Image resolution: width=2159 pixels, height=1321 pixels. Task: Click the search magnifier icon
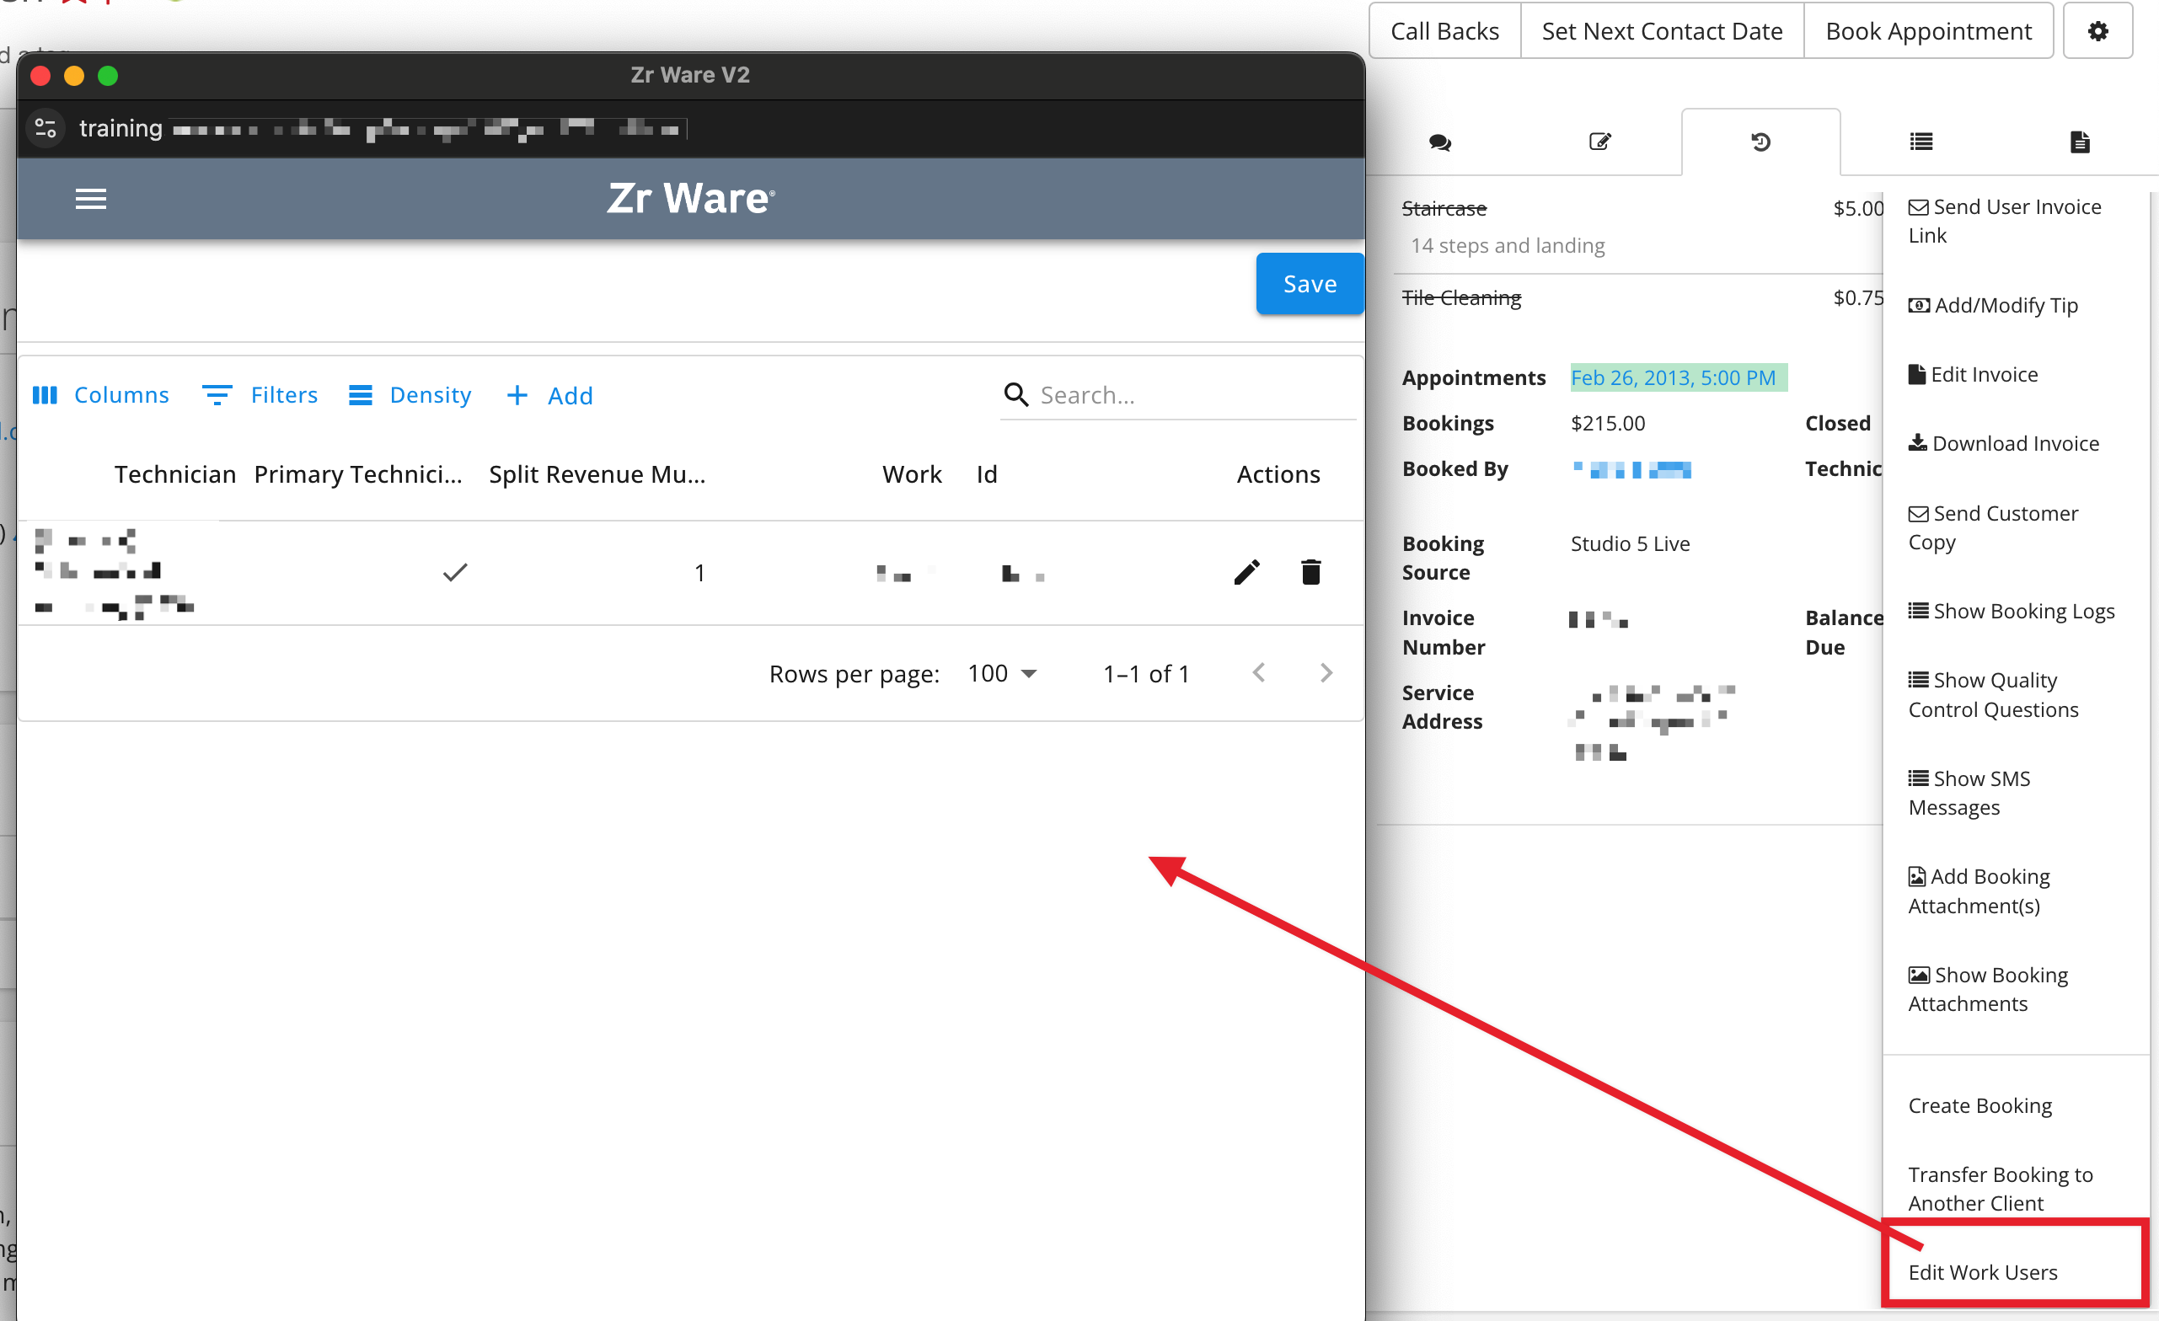(1015, 395)
